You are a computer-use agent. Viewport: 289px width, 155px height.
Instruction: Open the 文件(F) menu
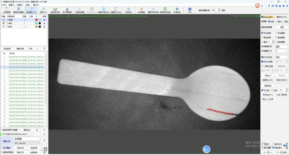click(x=4, y=5)
